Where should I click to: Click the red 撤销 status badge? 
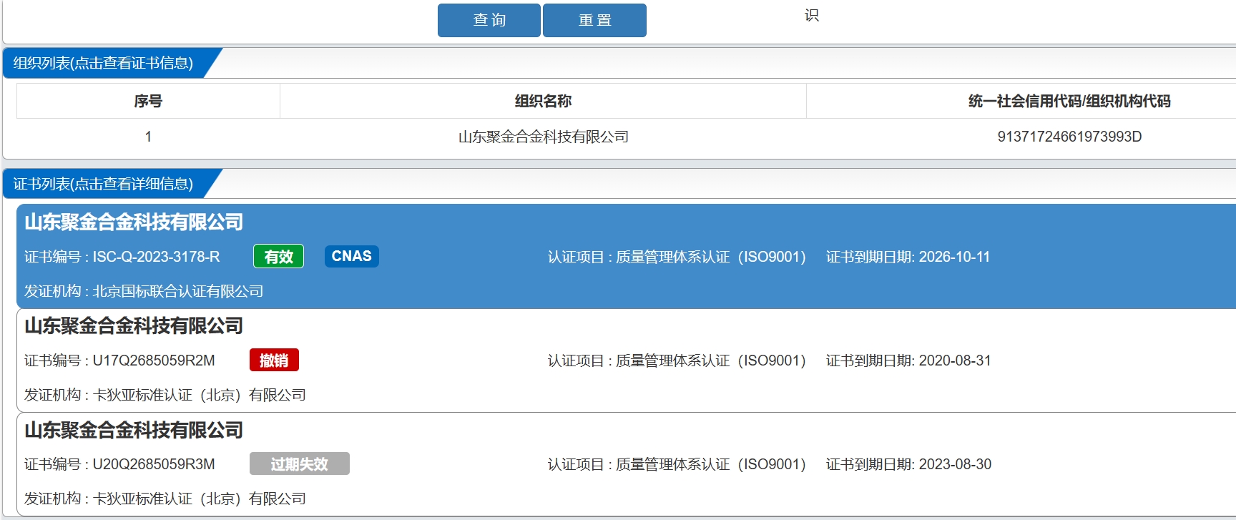[274, 360]
